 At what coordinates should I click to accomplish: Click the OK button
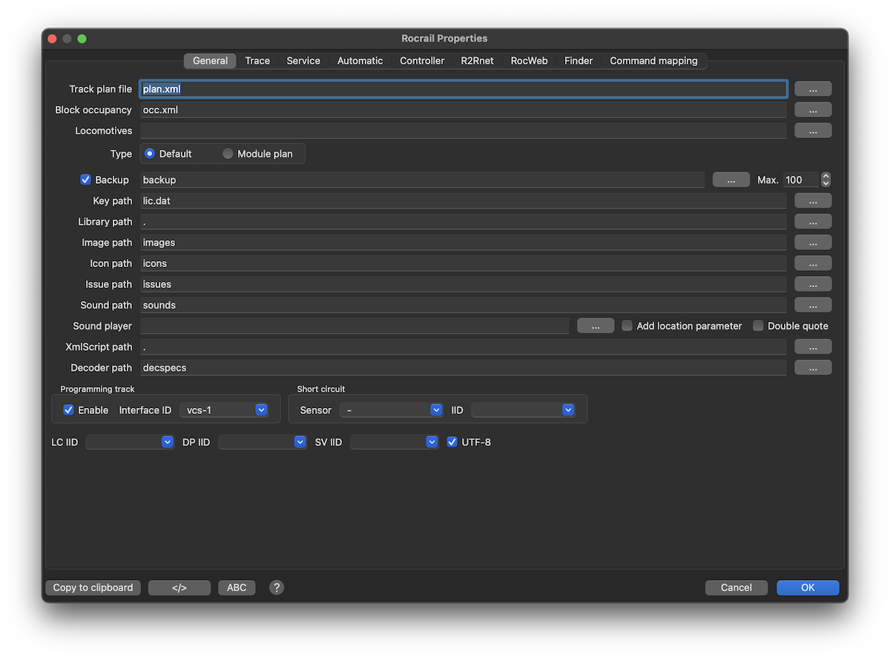tap(808, 588)
